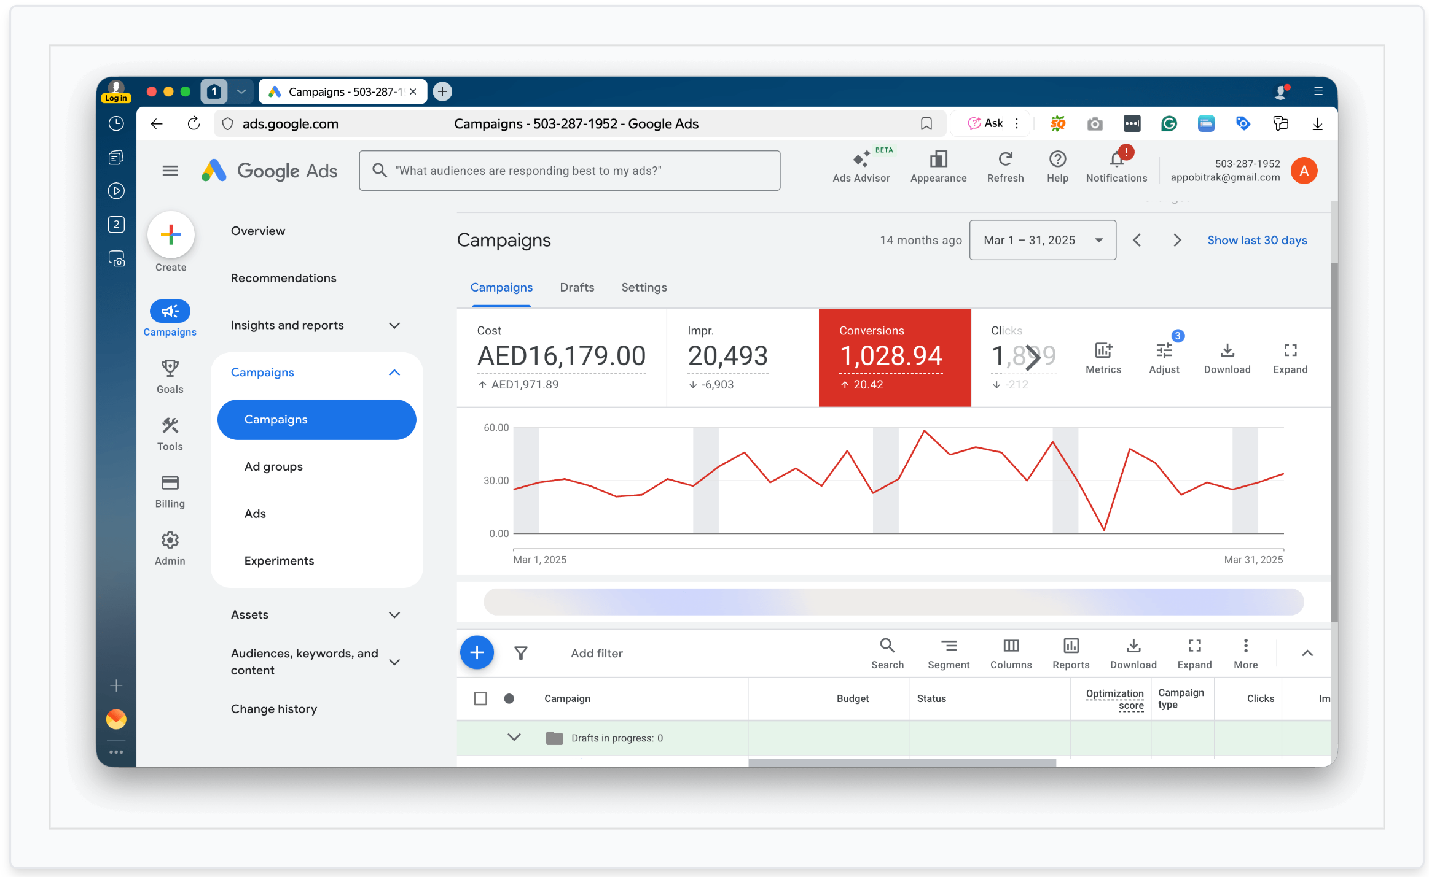Download the chart data
Image resolution: width=1429 pixels, height=877 pixels.
[1227, 358]
